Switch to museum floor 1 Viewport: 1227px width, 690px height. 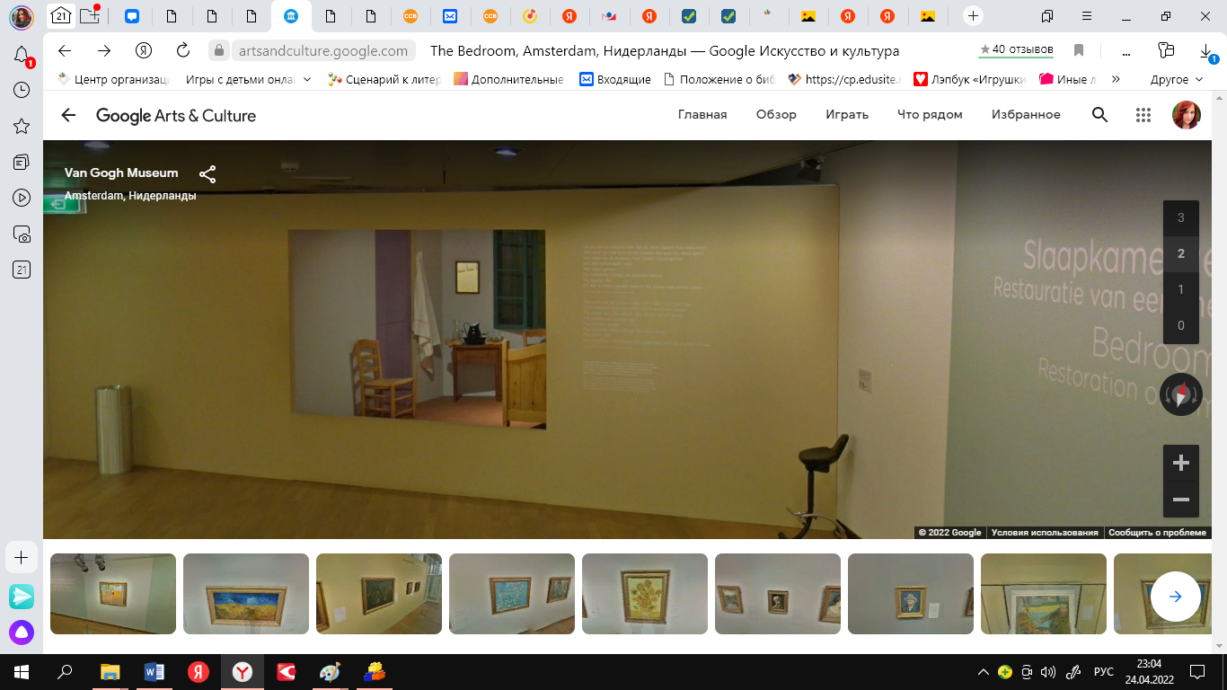(x=1181, y=289)
